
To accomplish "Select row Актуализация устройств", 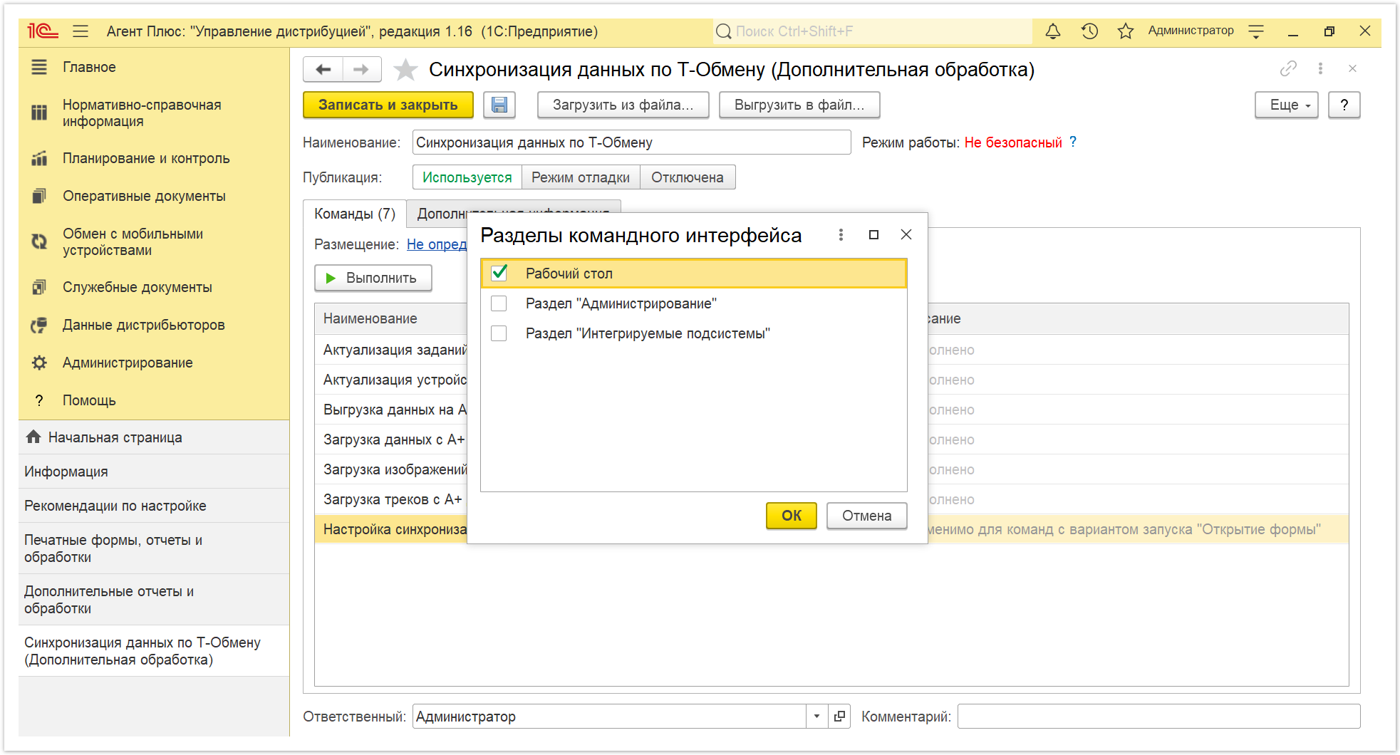I will pos(391,380).
